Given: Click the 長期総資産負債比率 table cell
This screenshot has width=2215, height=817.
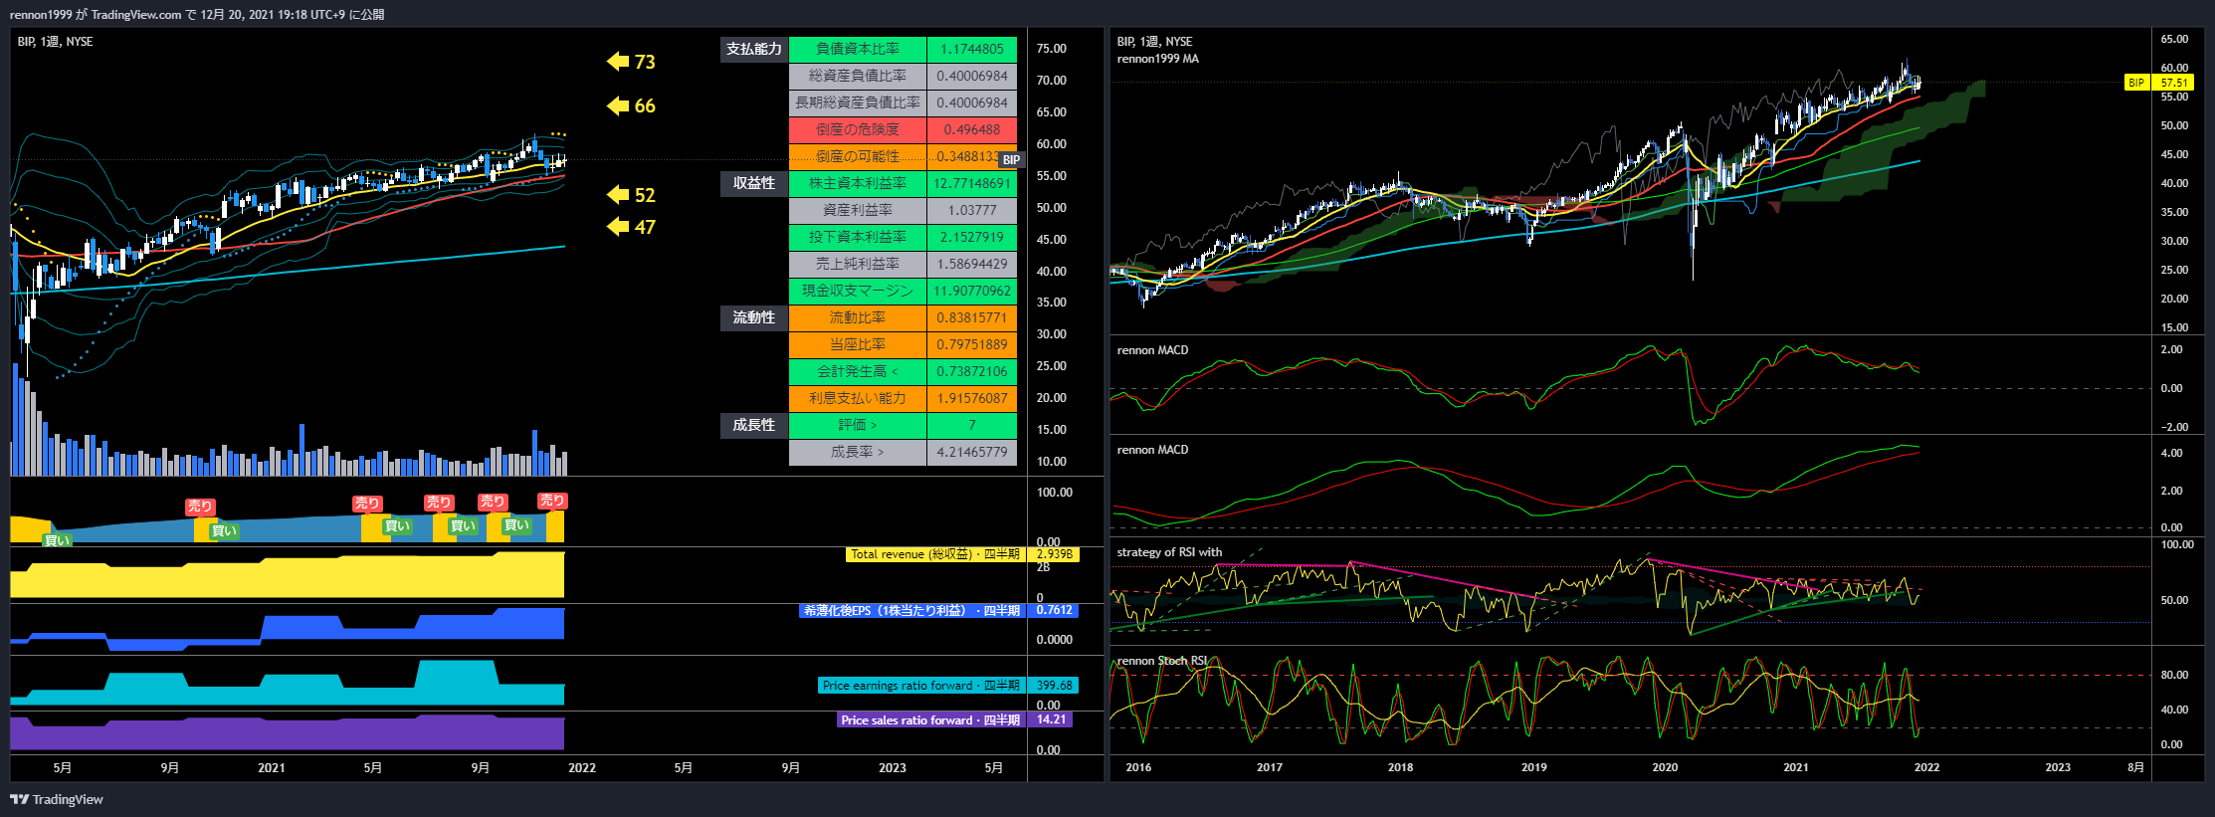Looking at the screenshot, I should click(x=858, y=102).
